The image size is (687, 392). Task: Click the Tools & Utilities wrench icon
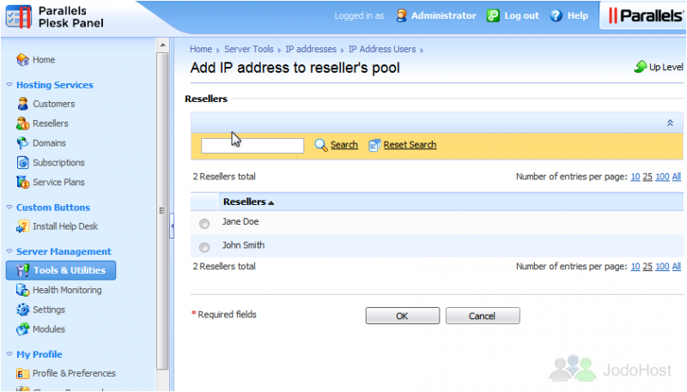(23, 270)
